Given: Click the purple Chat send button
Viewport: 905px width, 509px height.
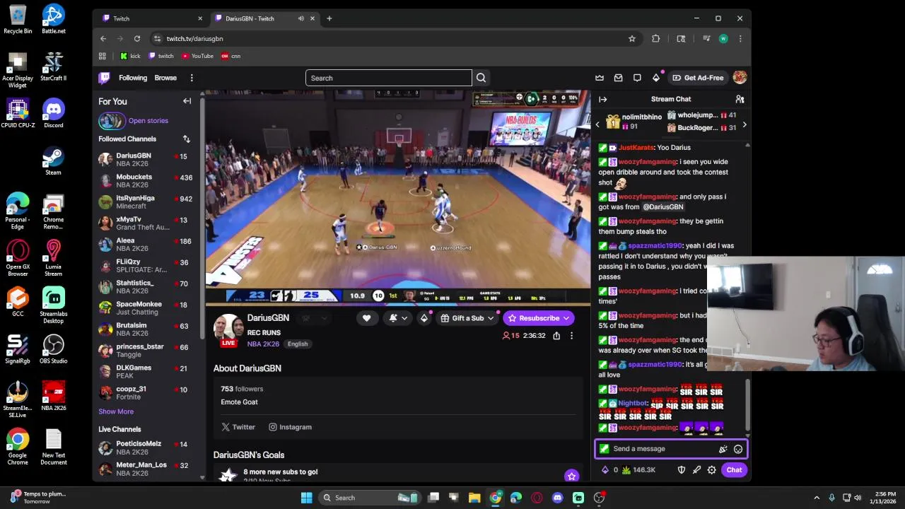Looking at the screenshot, I should tap(734, 470).
